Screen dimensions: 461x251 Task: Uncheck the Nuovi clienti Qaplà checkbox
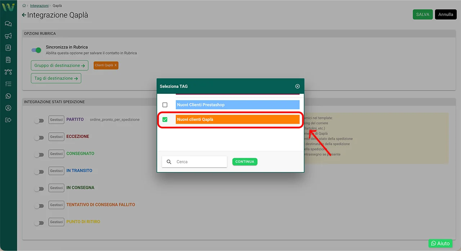click(165, 119)
